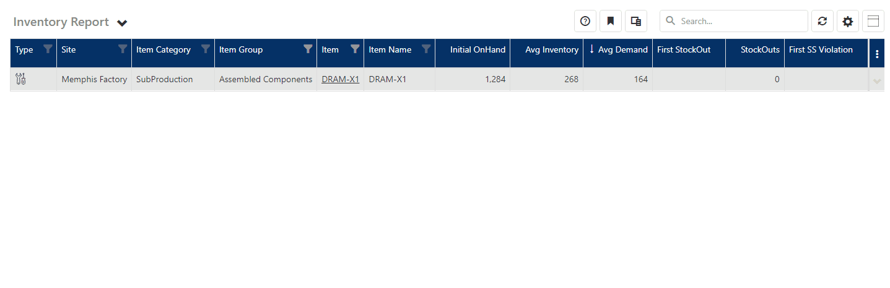
Task: Filter the Type column
Action: [48, 49]
